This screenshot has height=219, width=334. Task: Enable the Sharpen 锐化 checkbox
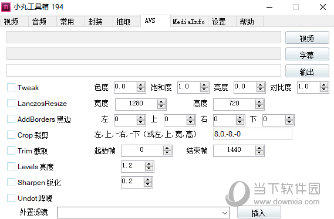coord(11,182)
